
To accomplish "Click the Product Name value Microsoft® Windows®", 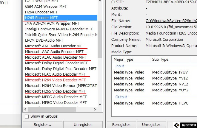I will click(x=171, y=46).
